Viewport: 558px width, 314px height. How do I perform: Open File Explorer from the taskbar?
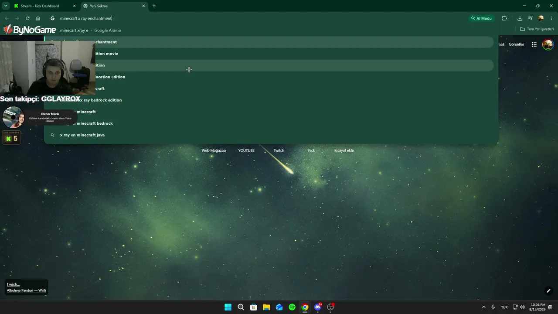pos(266,307)
